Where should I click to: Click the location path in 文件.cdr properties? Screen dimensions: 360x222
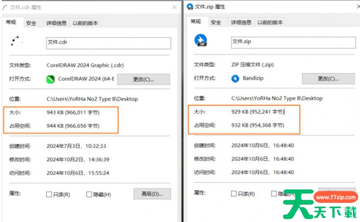[92, 99]
